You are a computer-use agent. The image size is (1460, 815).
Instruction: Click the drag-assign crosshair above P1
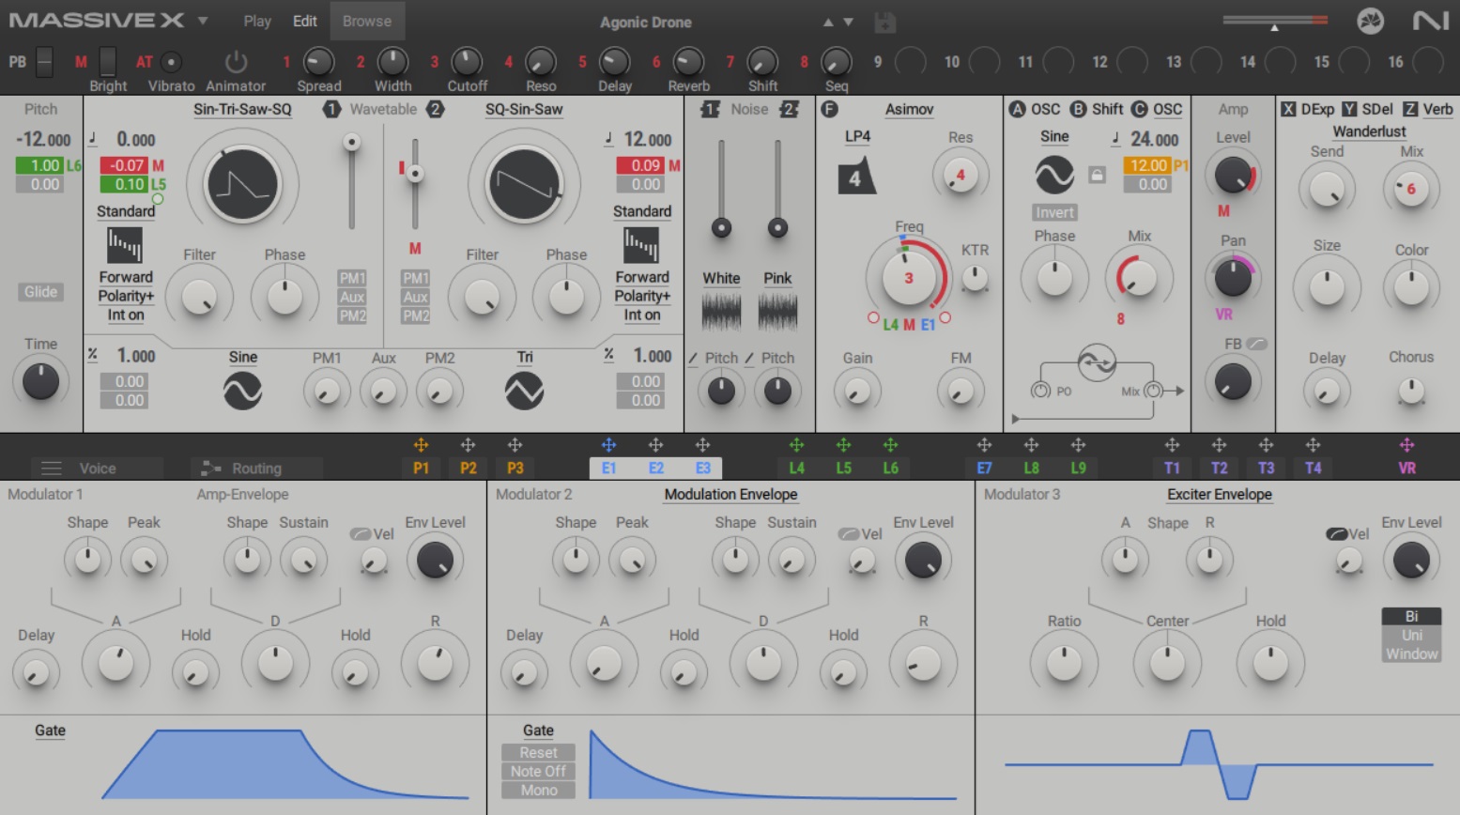tap(421, 445)
